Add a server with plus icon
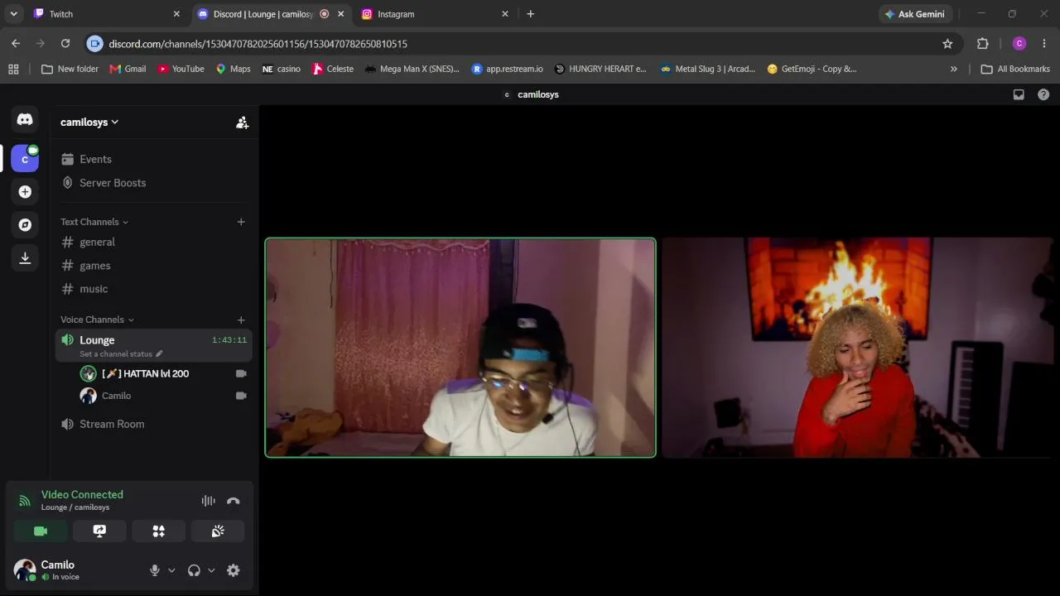This screenshot has height=596, width=1060. 25,192
